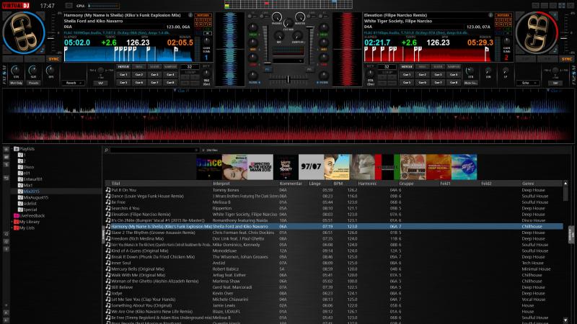Image resolution: width=577 pixels, height=324 pixels.
Task: Open left deck track info icon
Action: (x=190, y=15)
